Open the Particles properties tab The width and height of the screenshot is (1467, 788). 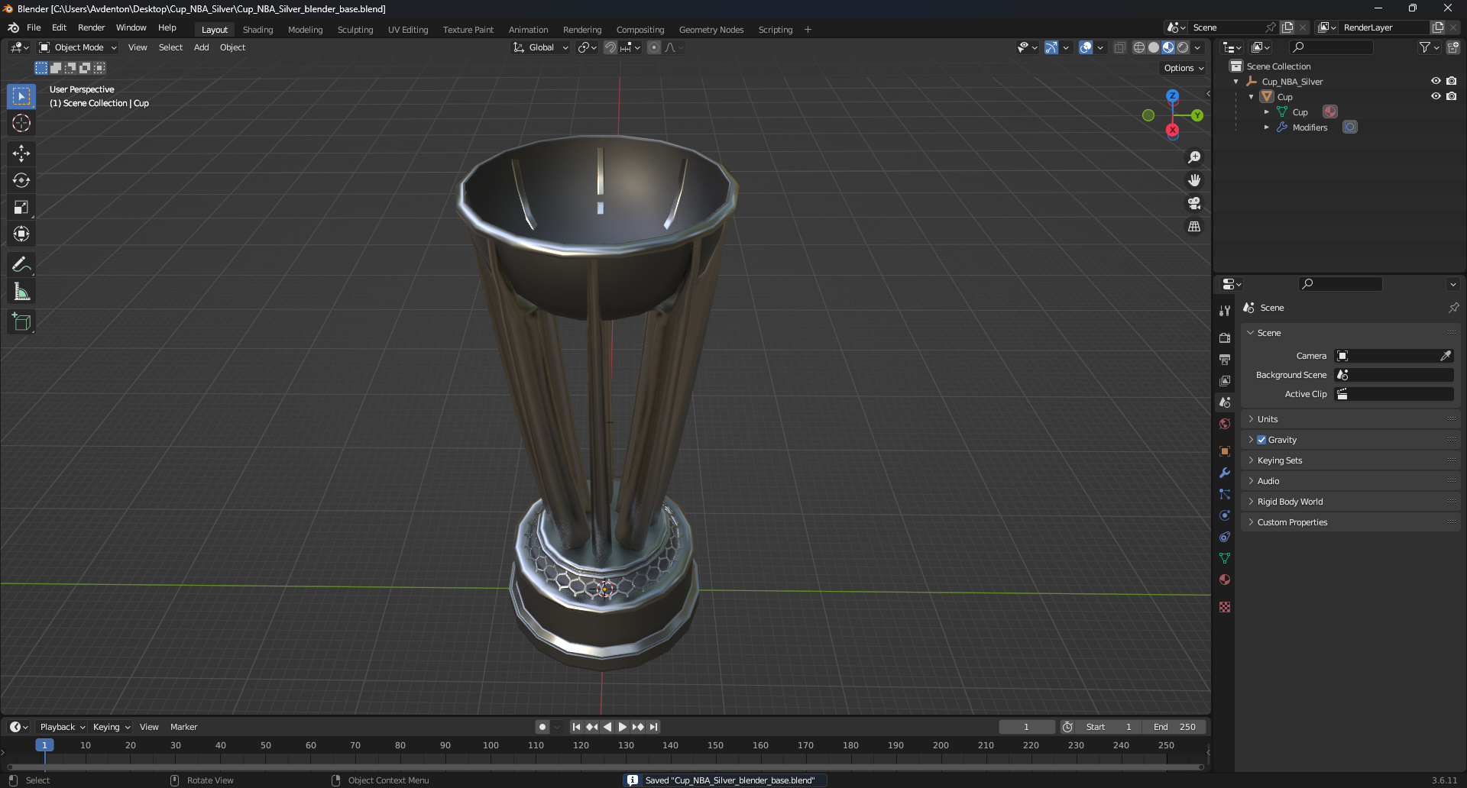tap(1225, 494)
